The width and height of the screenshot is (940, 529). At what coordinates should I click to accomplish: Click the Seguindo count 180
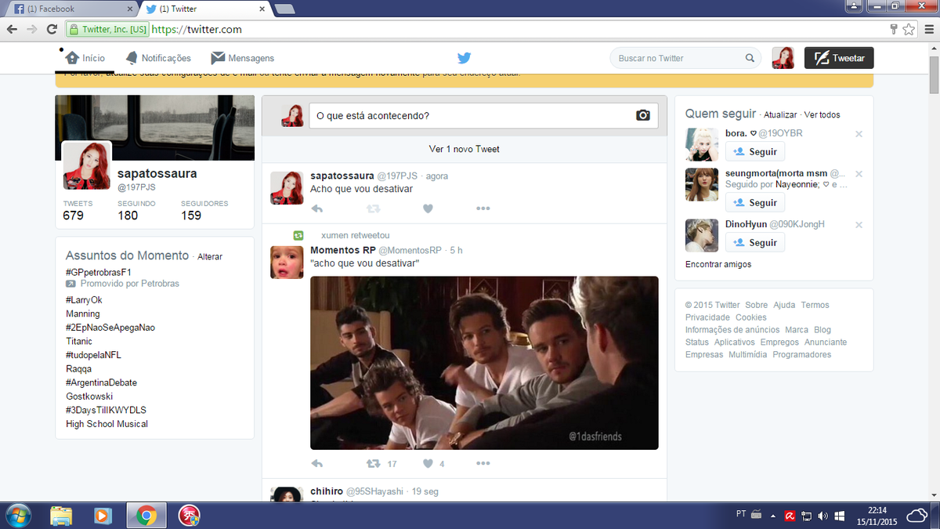point(128,216)
